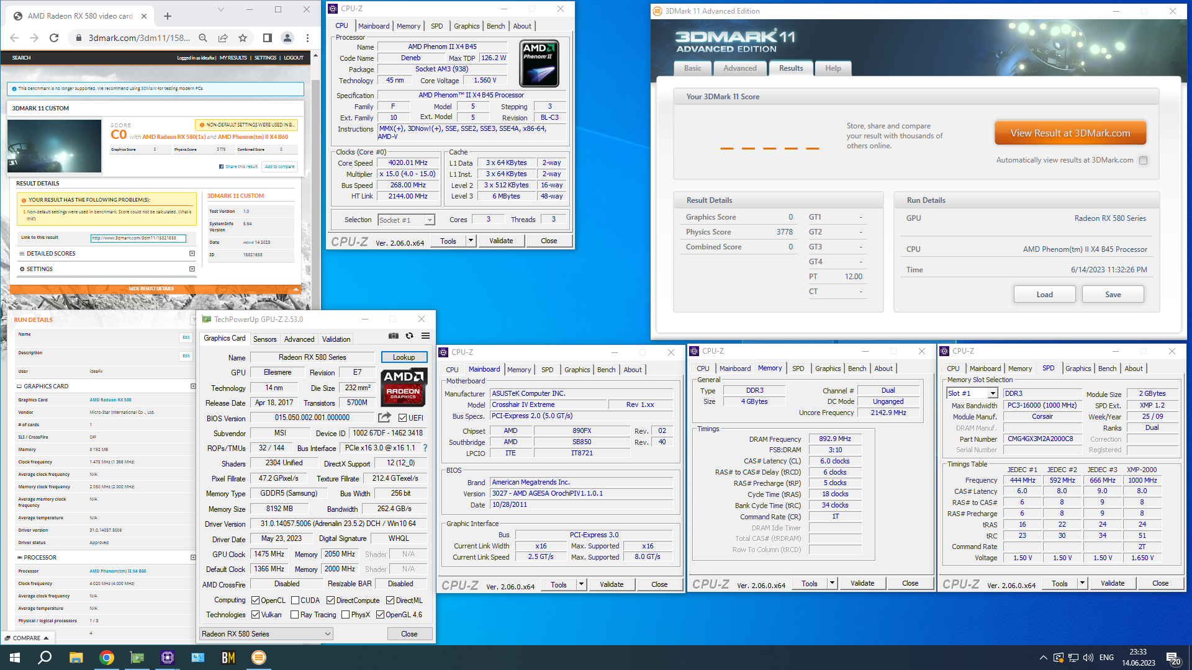1192x670 pixels.
Task: Click the Chrome icon on the taskbar
Action: coord(107,658)
